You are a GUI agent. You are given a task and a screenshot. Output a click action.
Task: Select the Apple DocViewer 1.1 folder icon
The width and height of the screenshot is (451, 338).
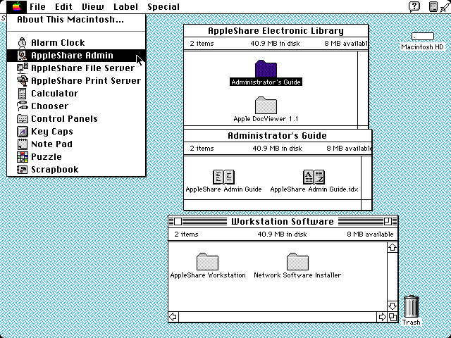coord(266,105)
